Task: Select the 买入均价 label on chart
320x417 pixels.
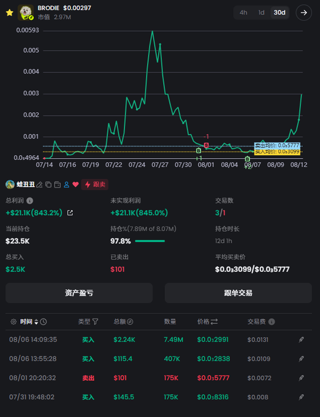Action: pyautogui.click(x=277, y=152)
